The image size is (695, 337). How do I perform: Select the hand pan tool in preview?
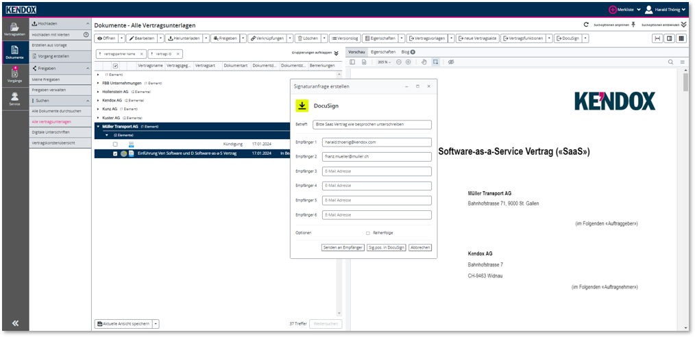coord(424,62)
